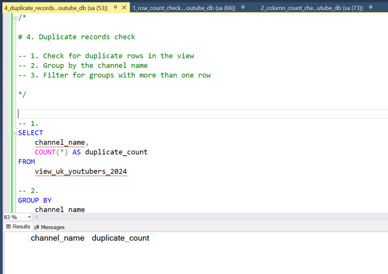
Task: Collapse the SELECT statement outline
Action: [x=16, y=133]
